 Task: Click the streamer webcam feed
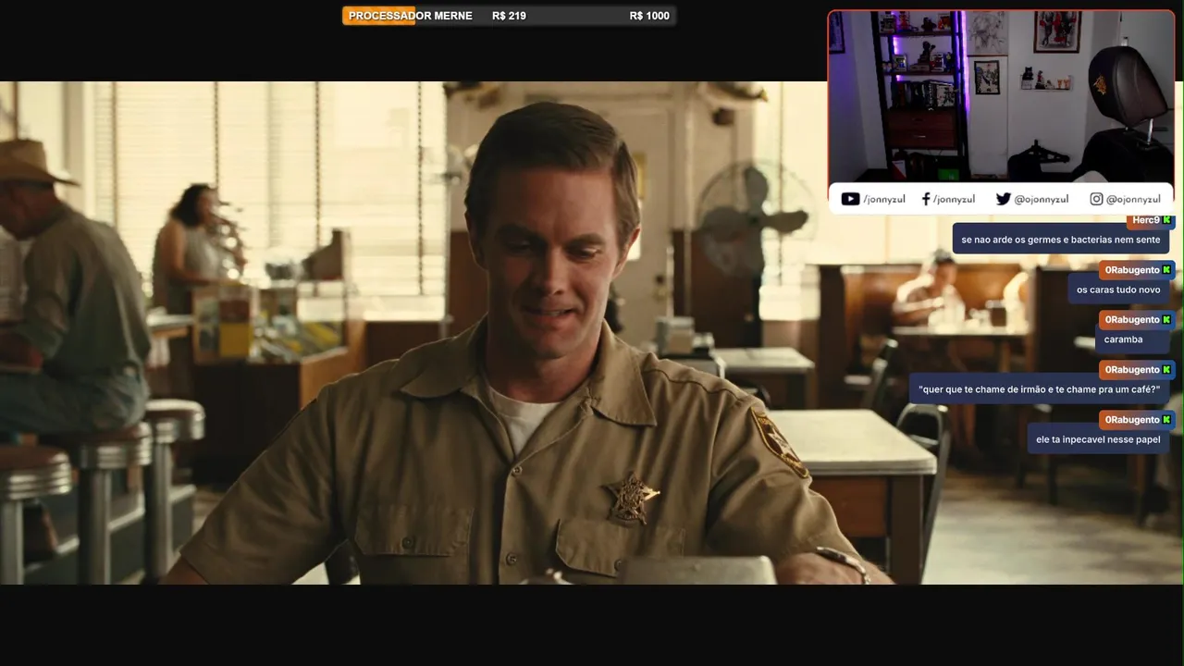(1001, 96)
